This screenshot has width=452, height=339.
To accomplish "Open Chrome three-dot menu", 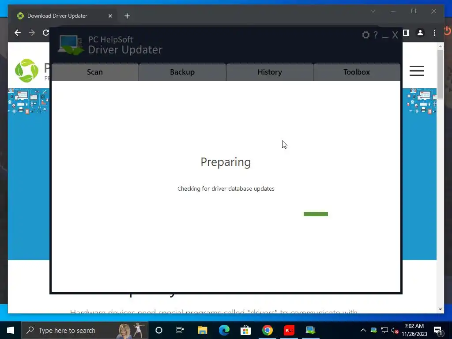I will (434, 33).
